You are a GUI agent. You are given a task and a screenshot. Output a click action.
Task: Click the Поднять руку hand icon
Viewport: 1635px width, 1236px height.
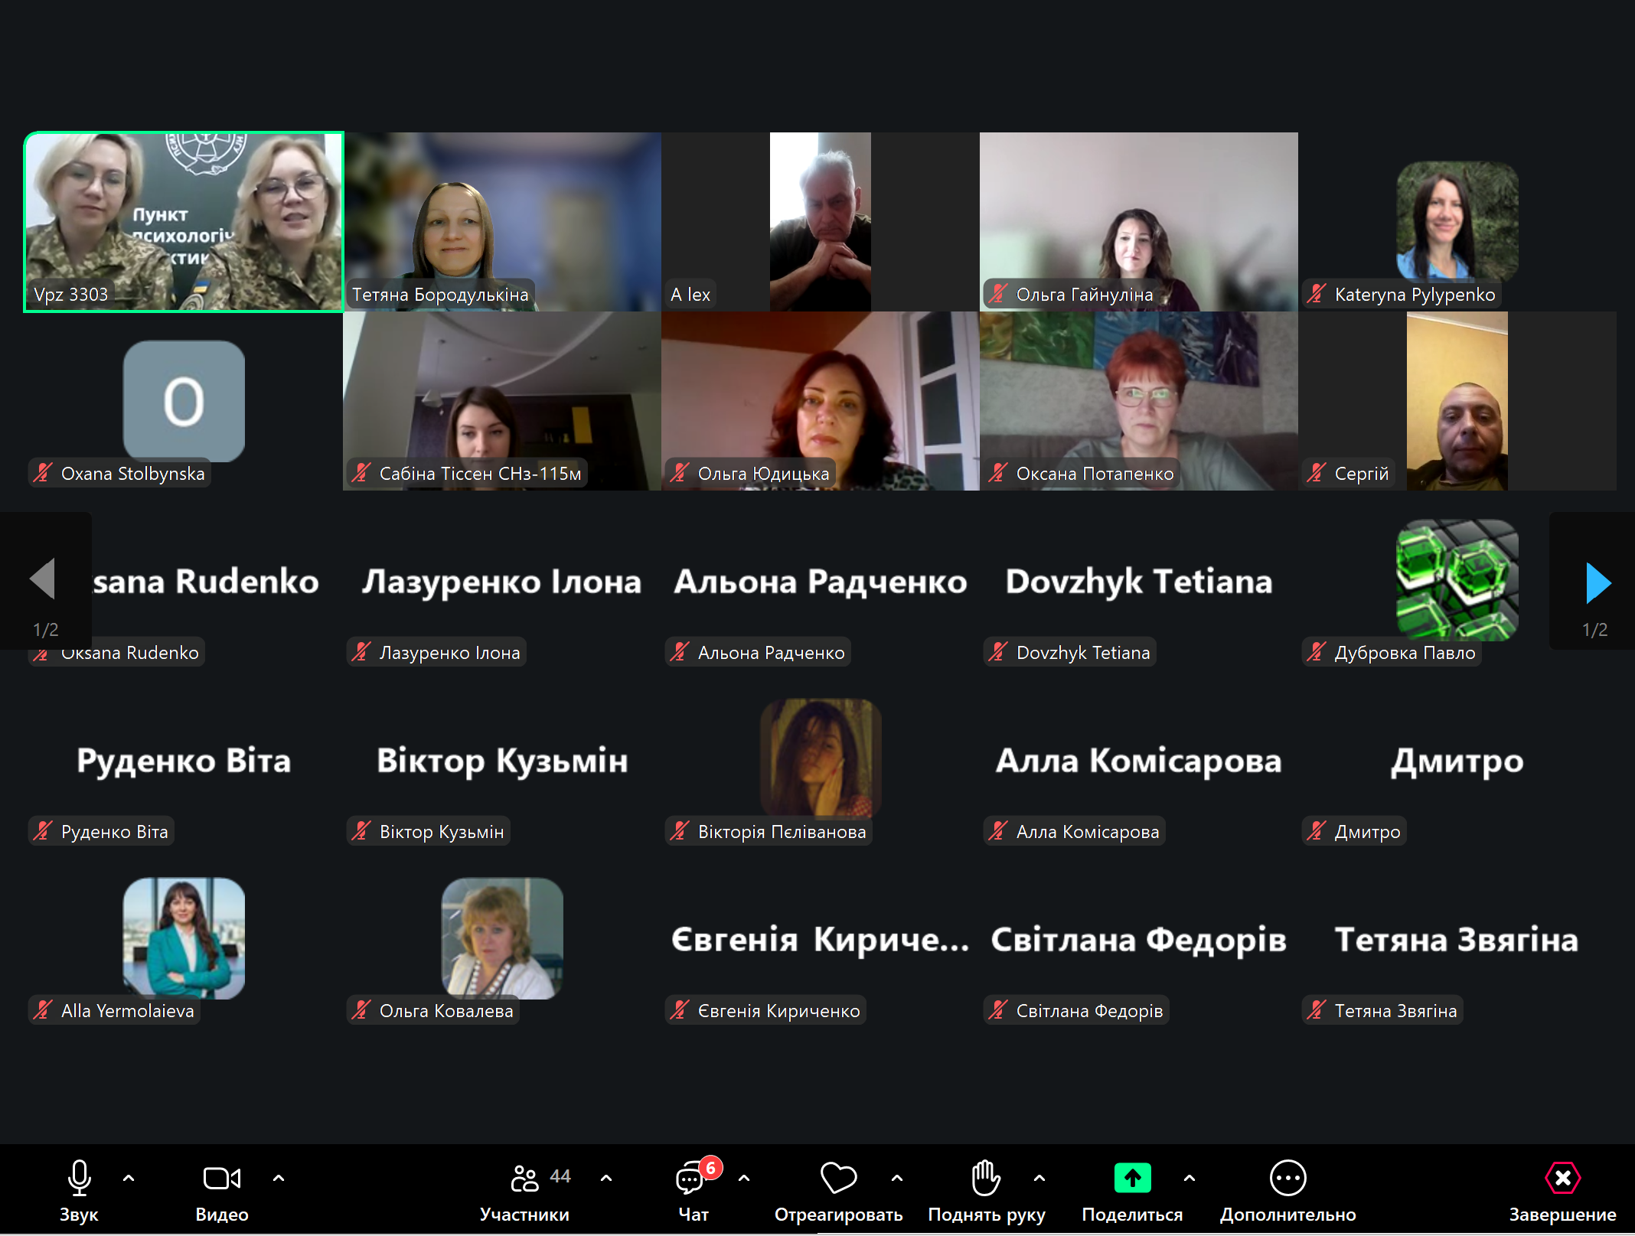(x=985, y=1179)
